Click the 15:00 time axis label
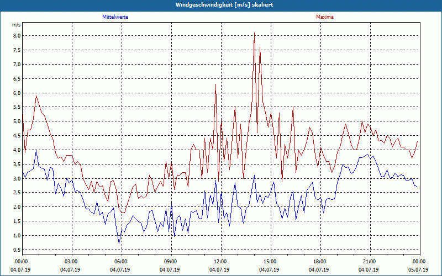Viewport: 442px width, 276px height. click(271, 262)
